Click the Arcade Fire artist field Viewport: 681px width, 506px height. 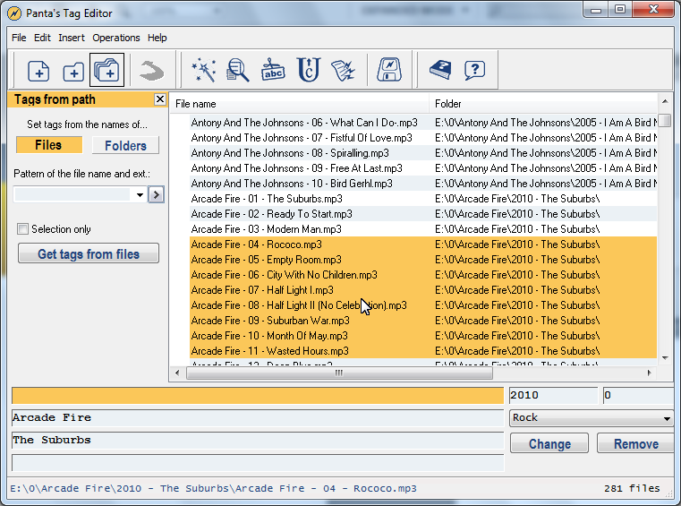pos(258,417)
